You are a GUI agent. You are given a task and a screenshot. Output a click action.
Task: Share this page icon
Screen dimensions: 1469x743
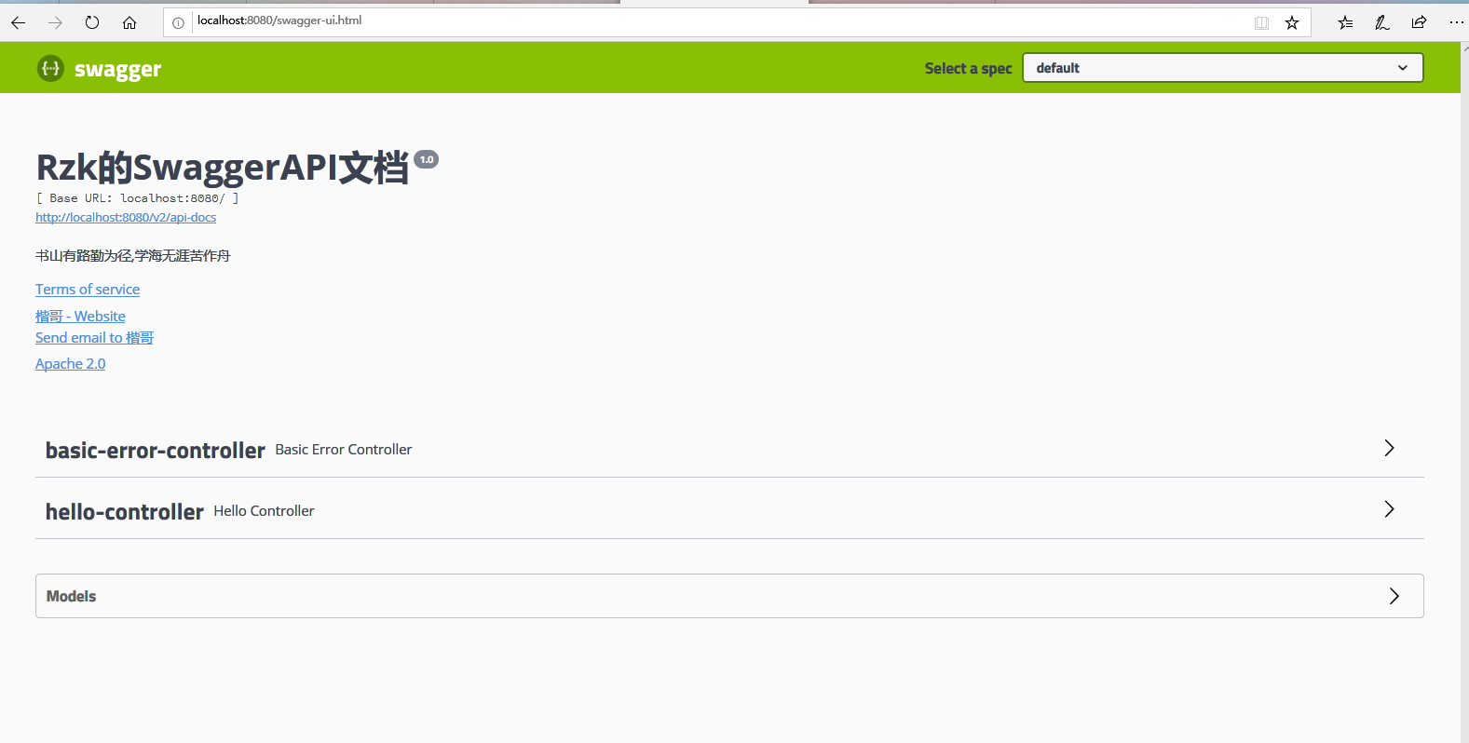point(1419,23)
